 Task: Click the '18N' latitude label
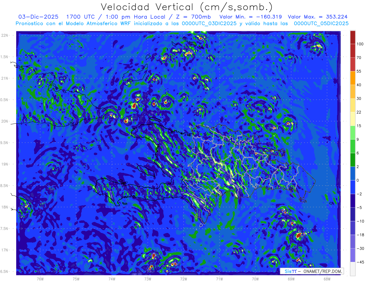(5, 207)
